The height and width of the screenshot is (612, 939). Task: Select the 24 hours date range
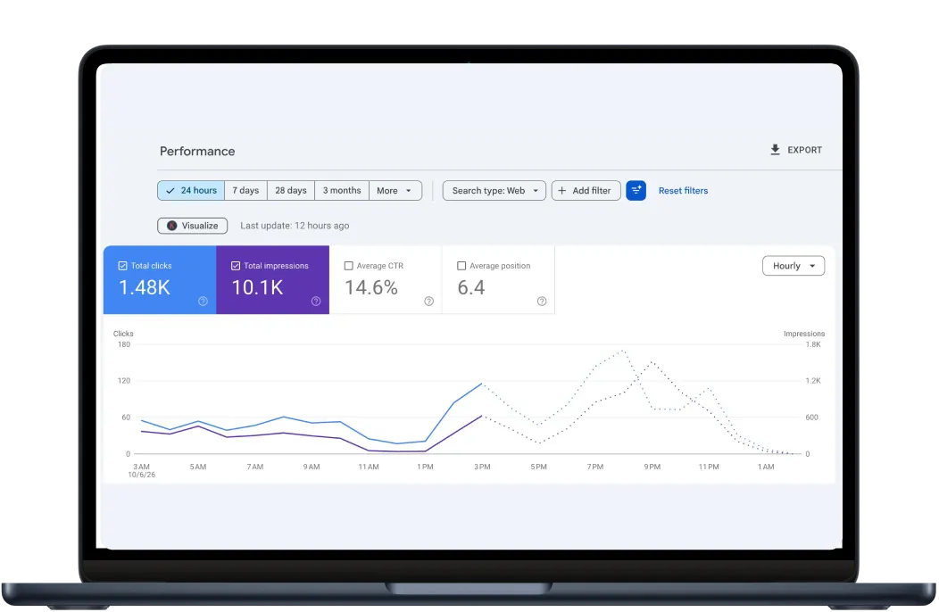click(x=191, y=190)
